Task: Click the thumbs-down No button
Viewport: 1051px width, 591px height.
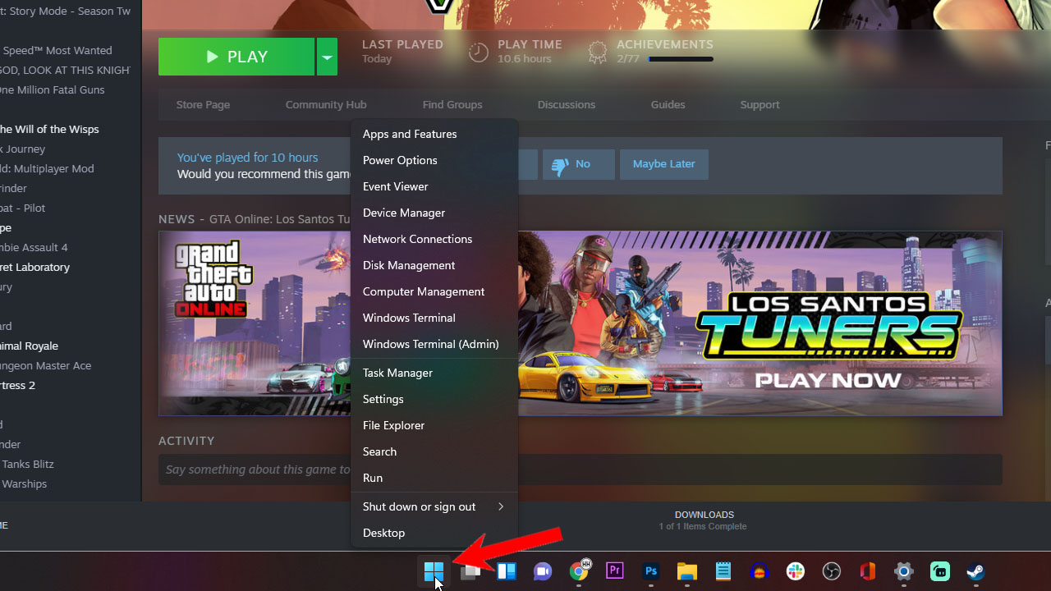Action: pos(578,164)
